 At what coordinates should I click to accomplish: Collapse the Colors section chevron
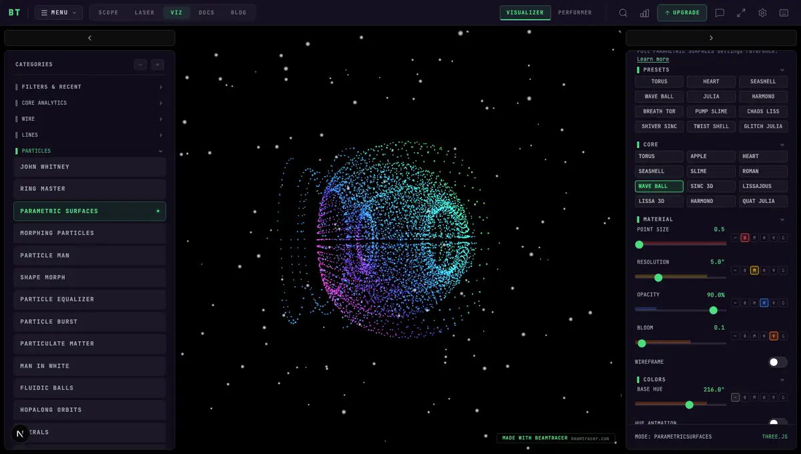(x=782, y=380)
